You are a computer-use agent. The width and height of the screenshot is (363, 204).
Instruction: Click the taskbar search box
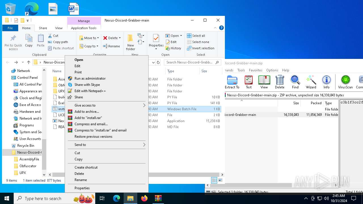pyautogui.click(x=54, y=198)
